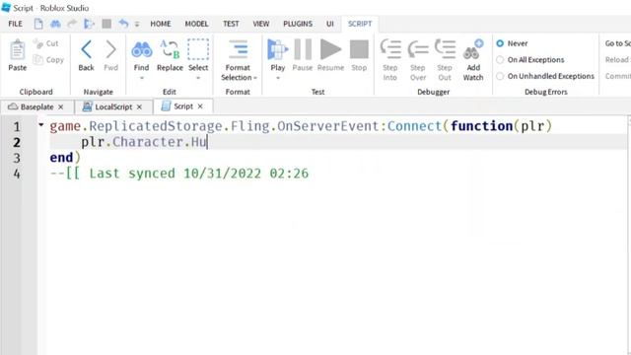Click Format Selection icon

(x=238, y=49)
